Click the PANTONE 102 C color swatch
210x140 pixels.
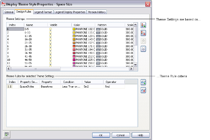[74, 29]
